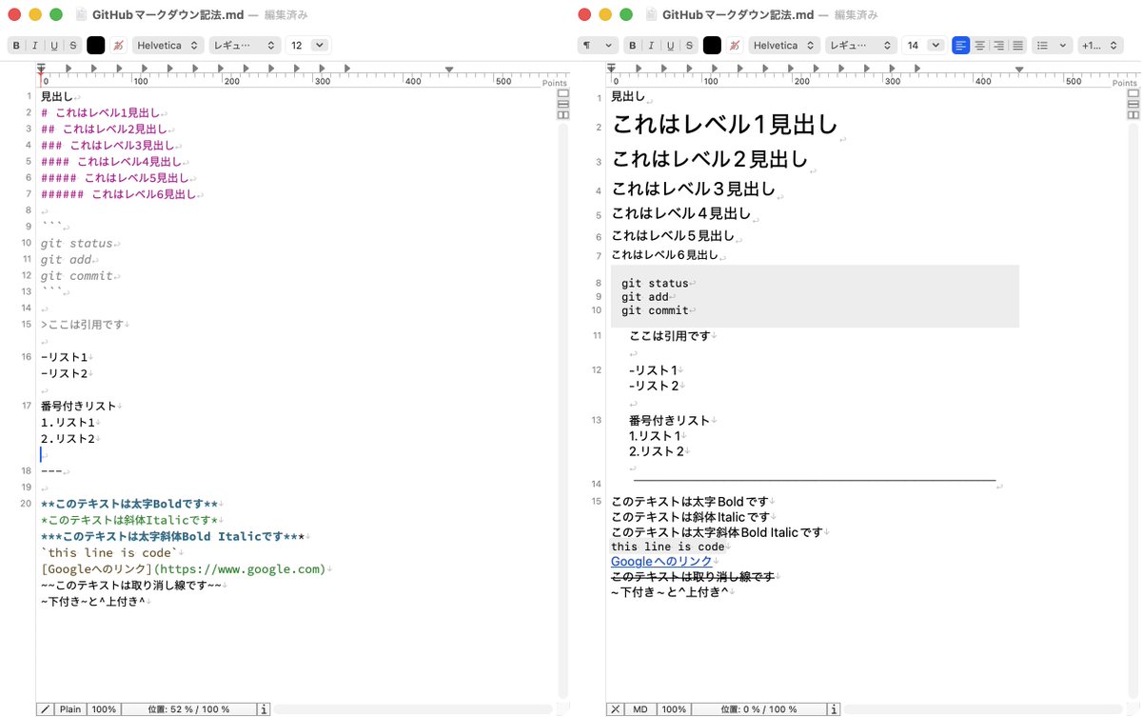The image size is (1142, 717).
Task: Click struck-through 取り消し線 text in right window
Action: (693, 577)
